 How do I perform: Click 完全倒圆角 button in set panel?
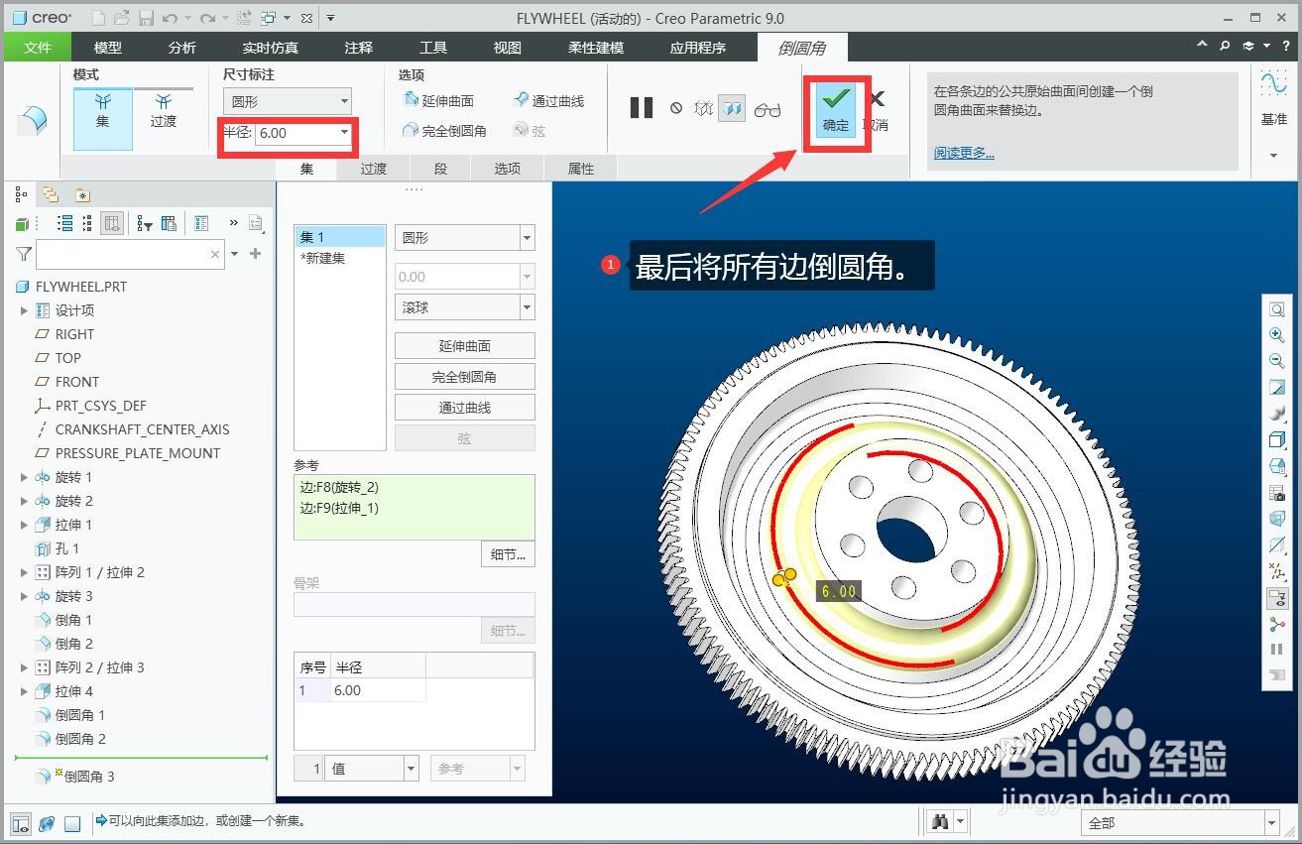(465, 377)
